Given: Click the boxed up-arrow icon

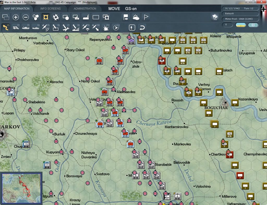Looking at the screenshot, I should 132,28.
